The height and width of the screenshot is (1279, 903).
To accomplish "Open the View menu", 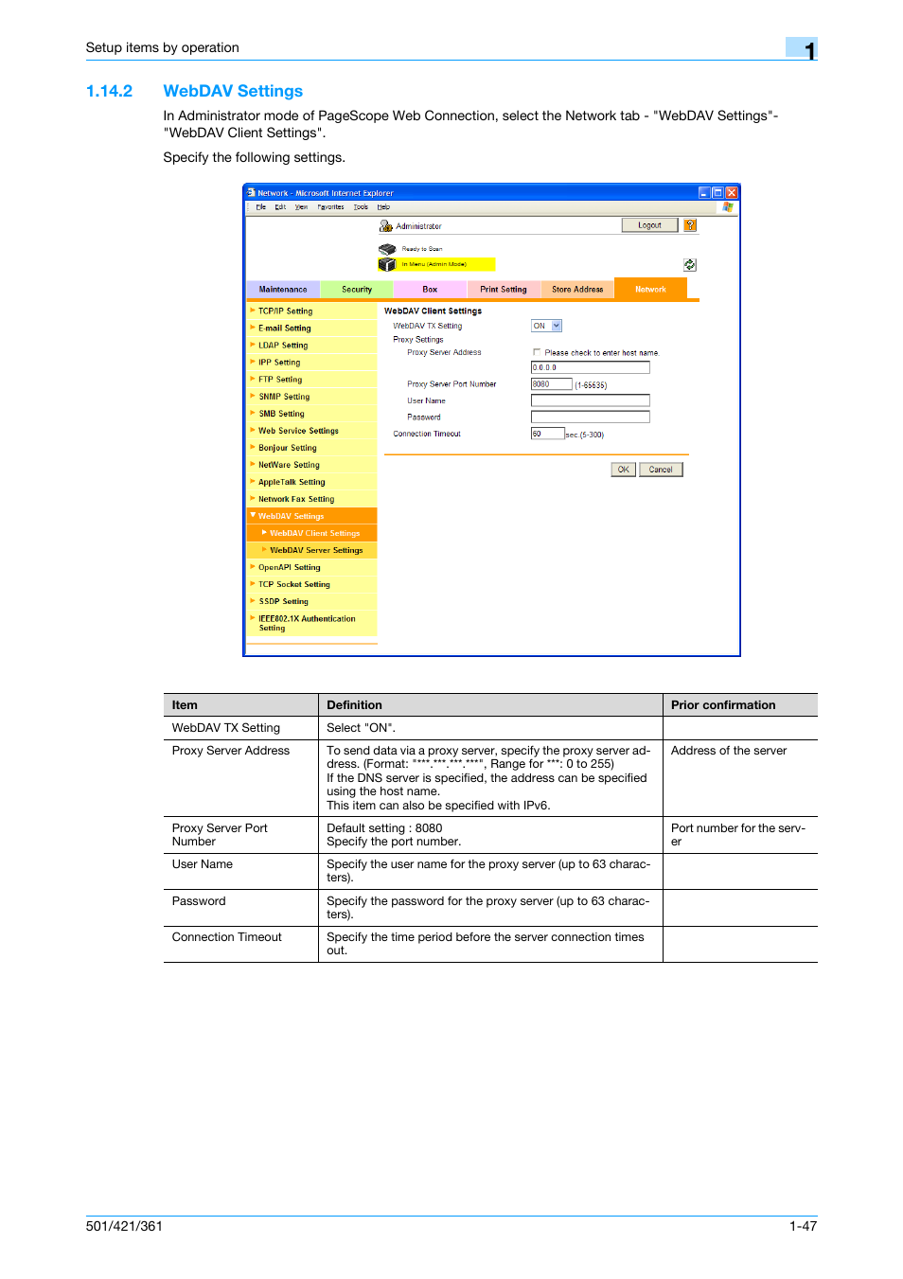I will pos(301,206).
